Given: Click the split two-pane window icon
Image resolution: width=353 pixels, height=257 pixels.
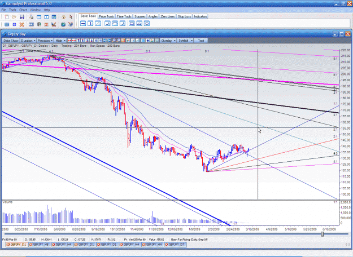Looking at the screenshot, I should coord(46,17).
